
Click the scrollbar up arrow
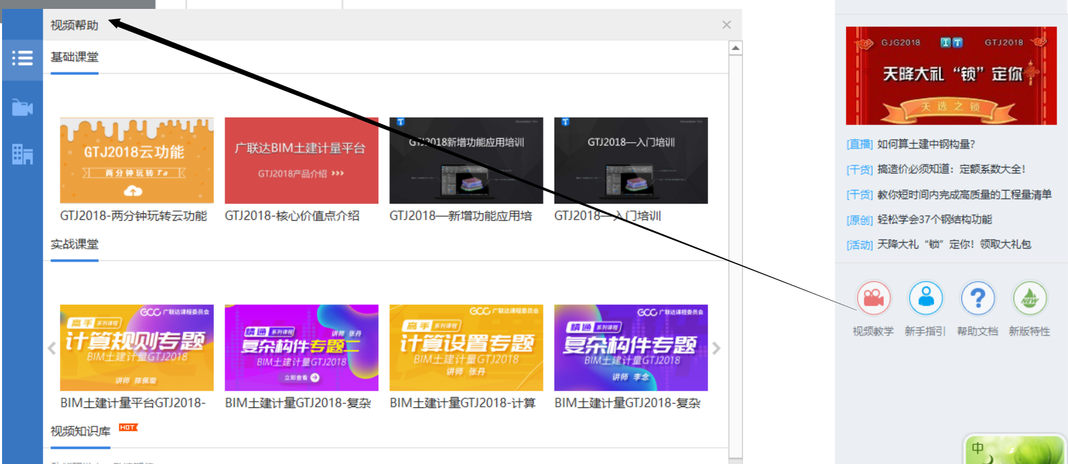pos(735,49)
